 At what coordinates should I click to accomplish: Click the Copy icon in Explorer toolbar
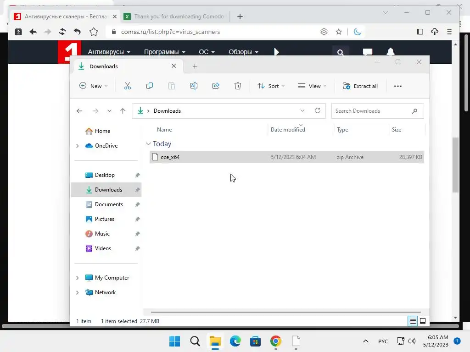(x=149, y=86)
